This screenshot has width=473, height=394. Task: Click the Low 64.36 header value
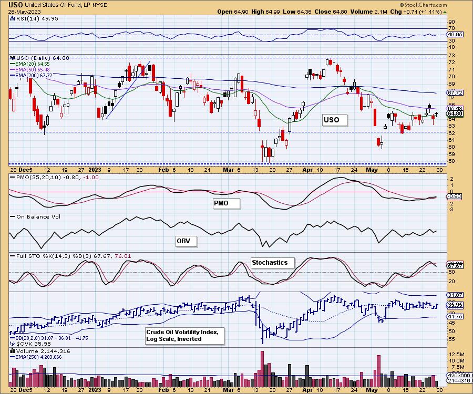297,12
